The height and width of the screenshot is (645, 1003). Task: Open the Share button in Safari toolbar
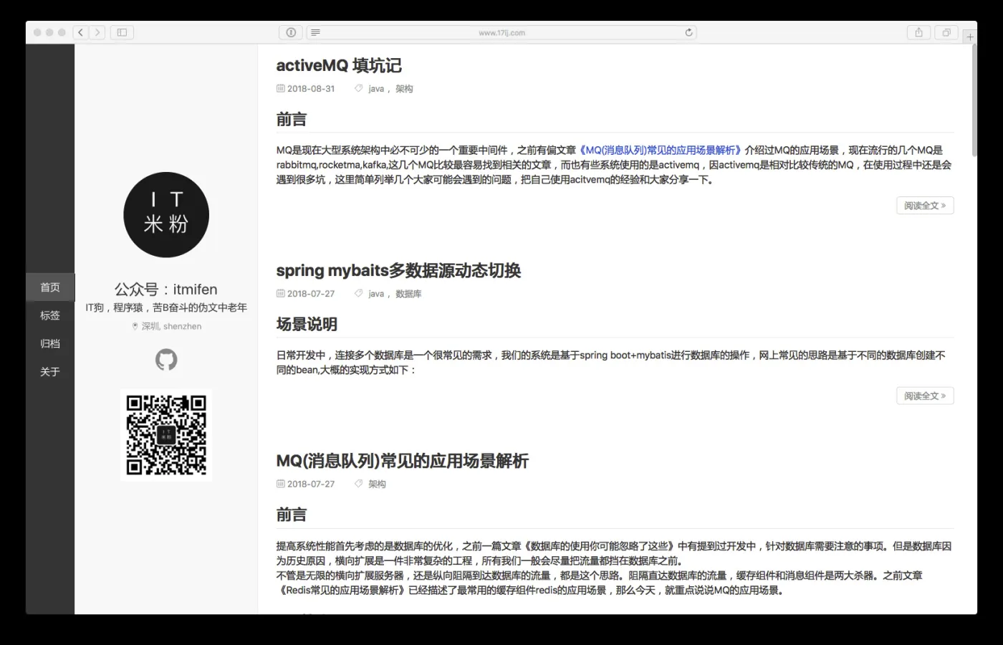click(x=918, y=32)
